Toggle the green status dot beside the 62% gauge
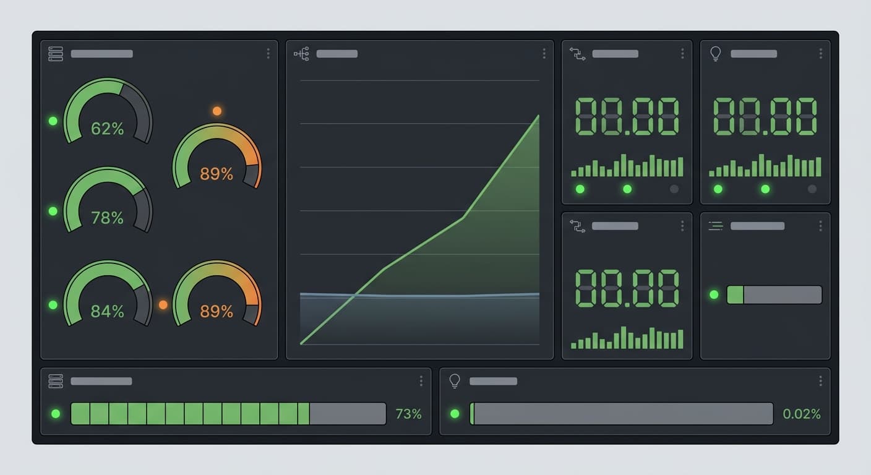This screenshot has width=871, height=475. 53,121
